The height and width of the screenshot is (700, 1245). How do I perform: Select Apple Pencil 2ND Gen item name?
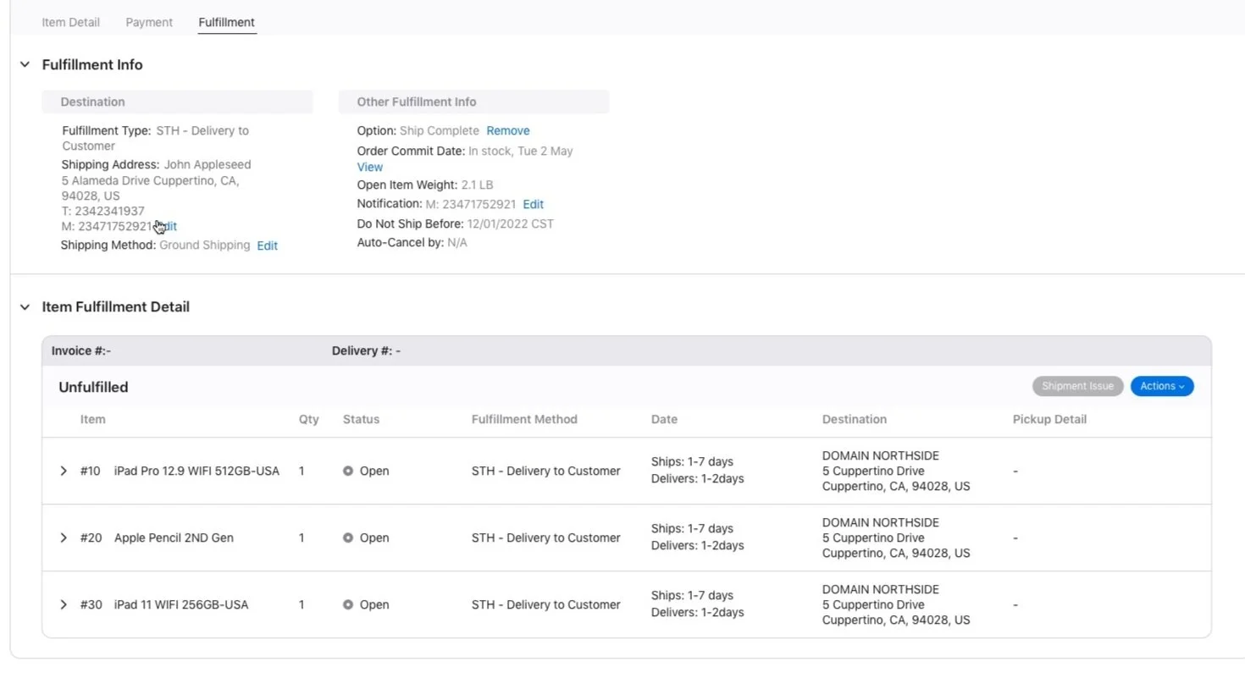coord(174,537)
